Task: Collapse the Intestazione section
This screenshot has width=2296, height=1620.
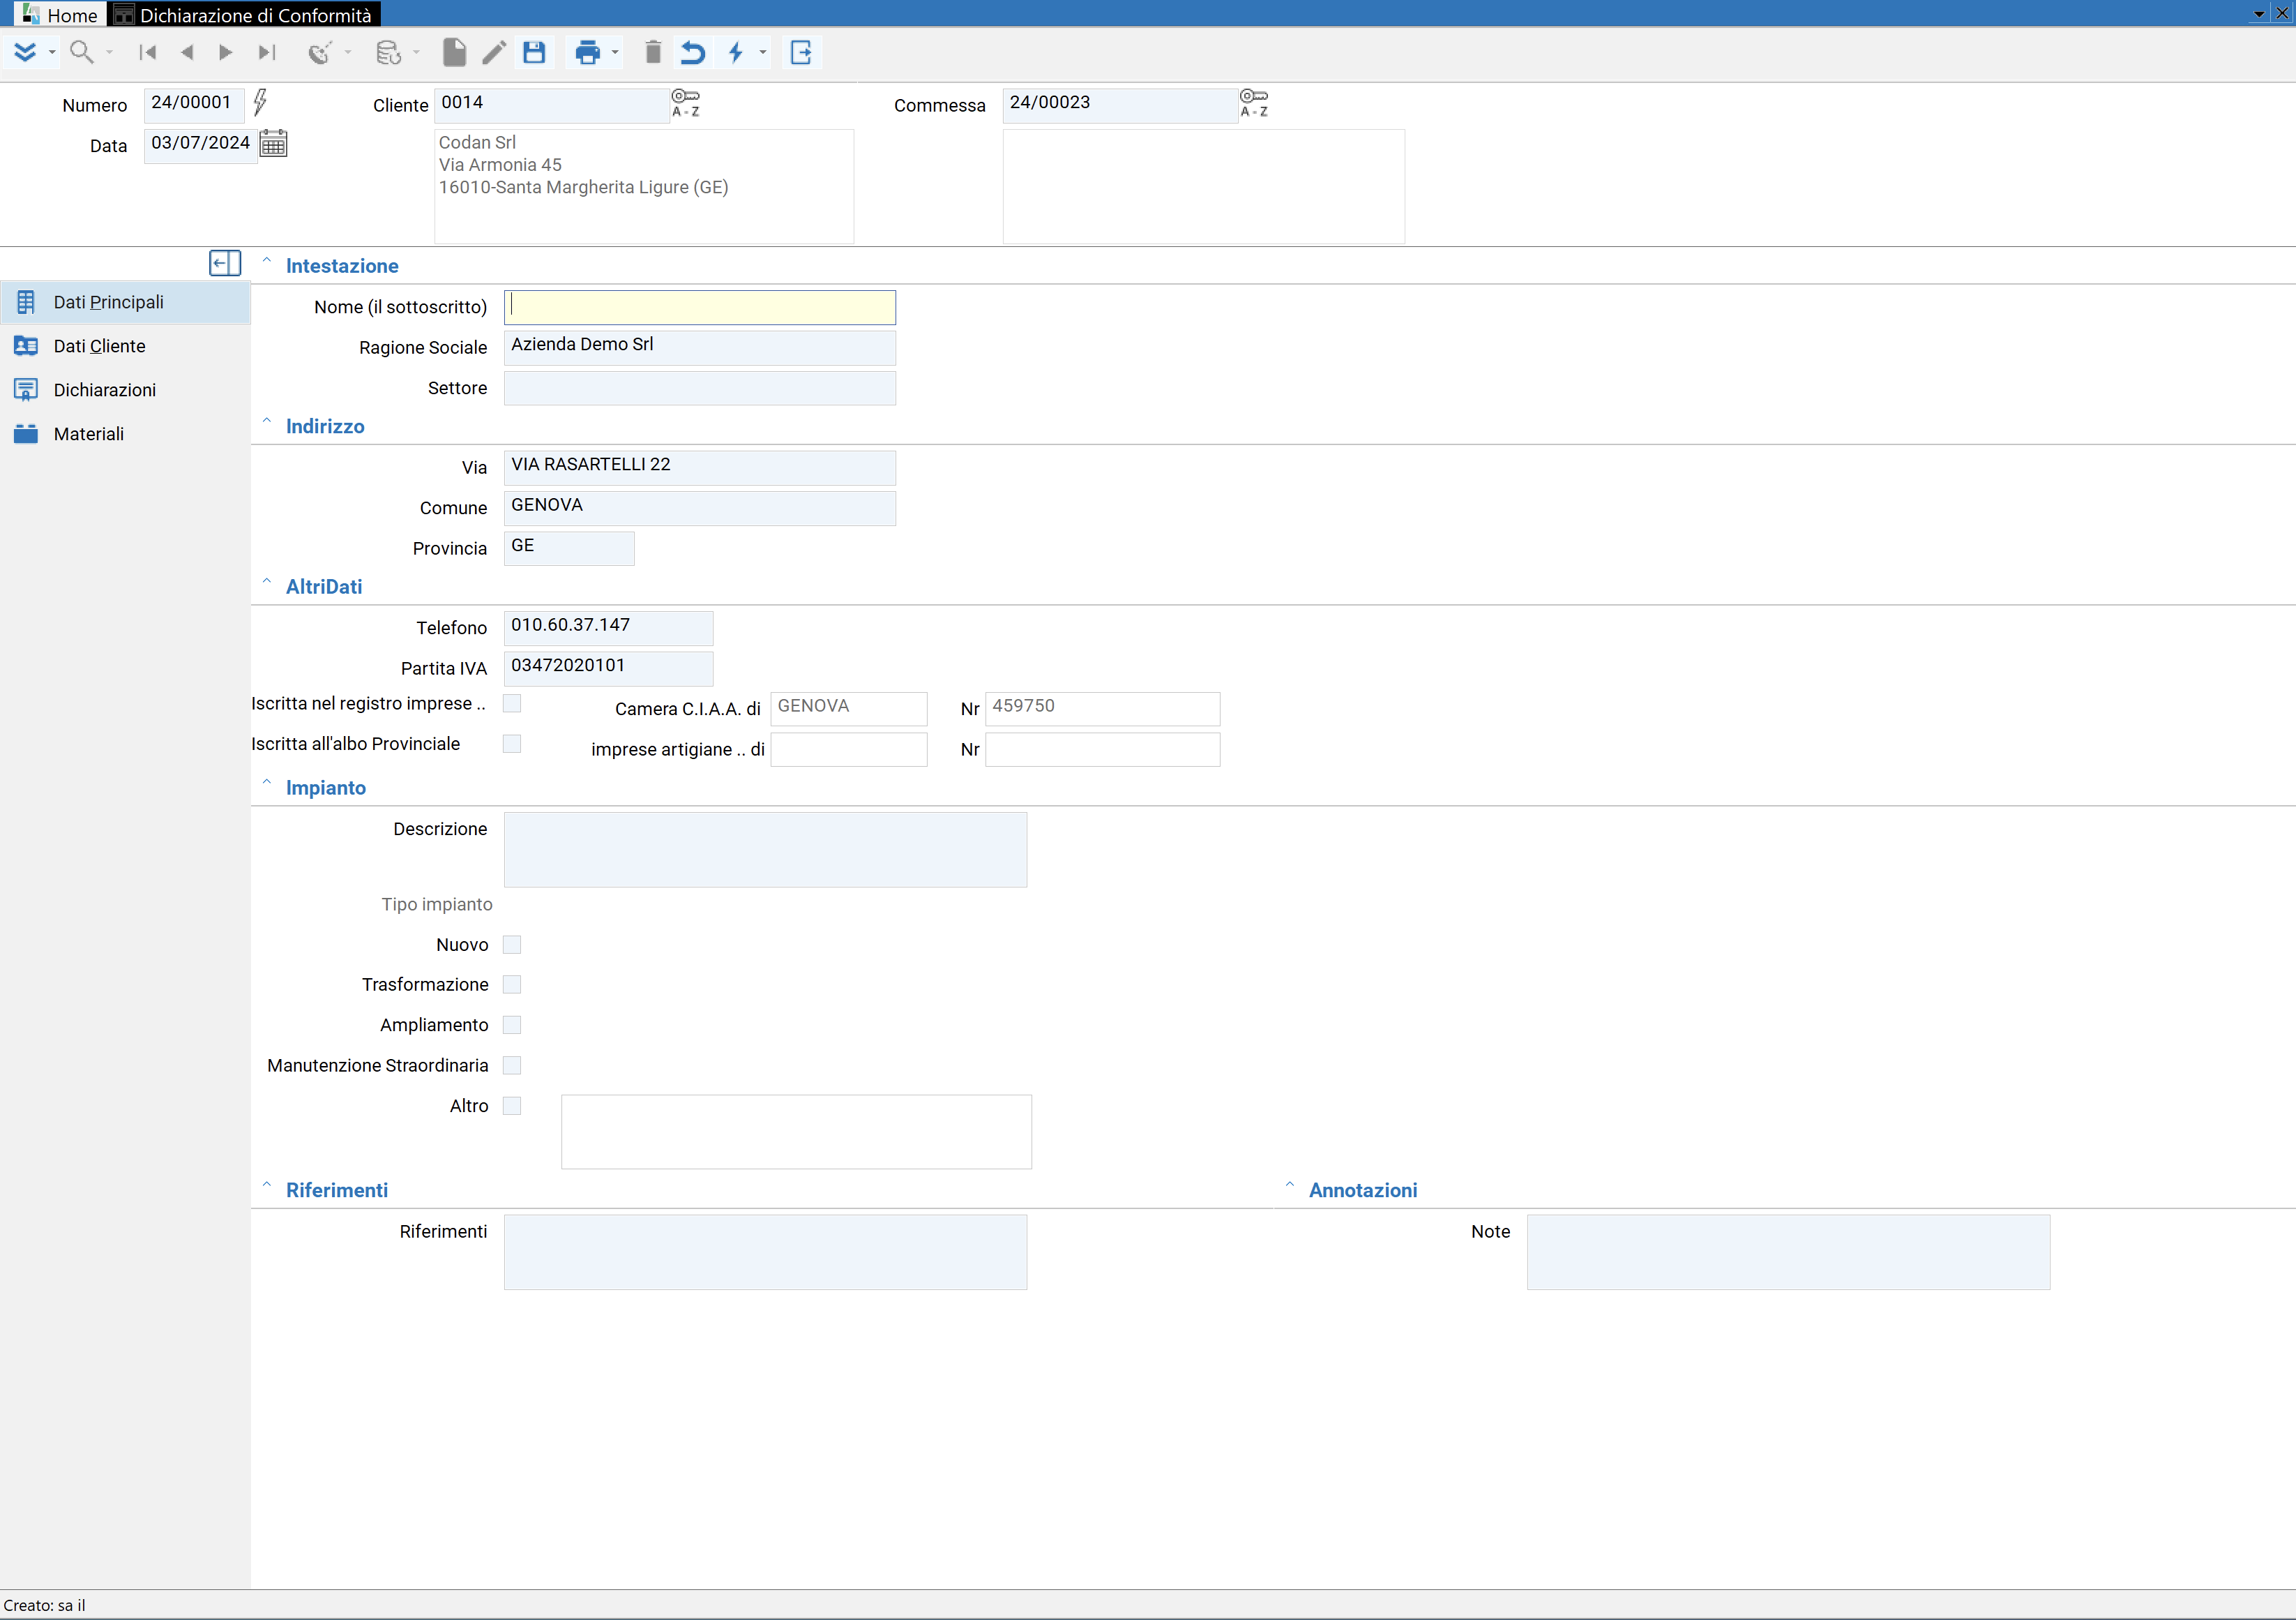Action: click(267, 260)
